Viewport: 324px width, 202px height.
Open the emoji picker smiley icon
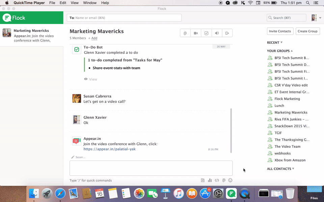pyautogui.click(x=231, y=180)
